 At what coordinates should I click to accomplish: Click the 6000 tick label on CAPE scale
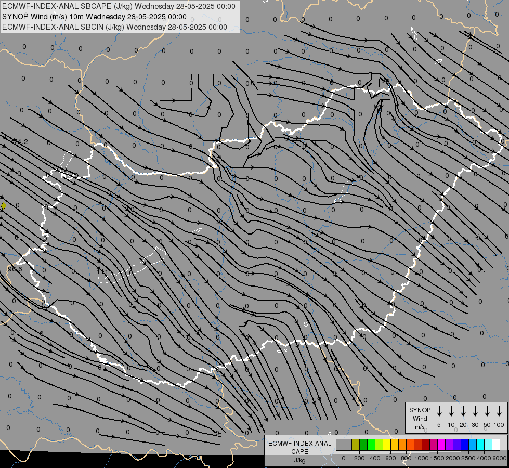tap(500, 458)
